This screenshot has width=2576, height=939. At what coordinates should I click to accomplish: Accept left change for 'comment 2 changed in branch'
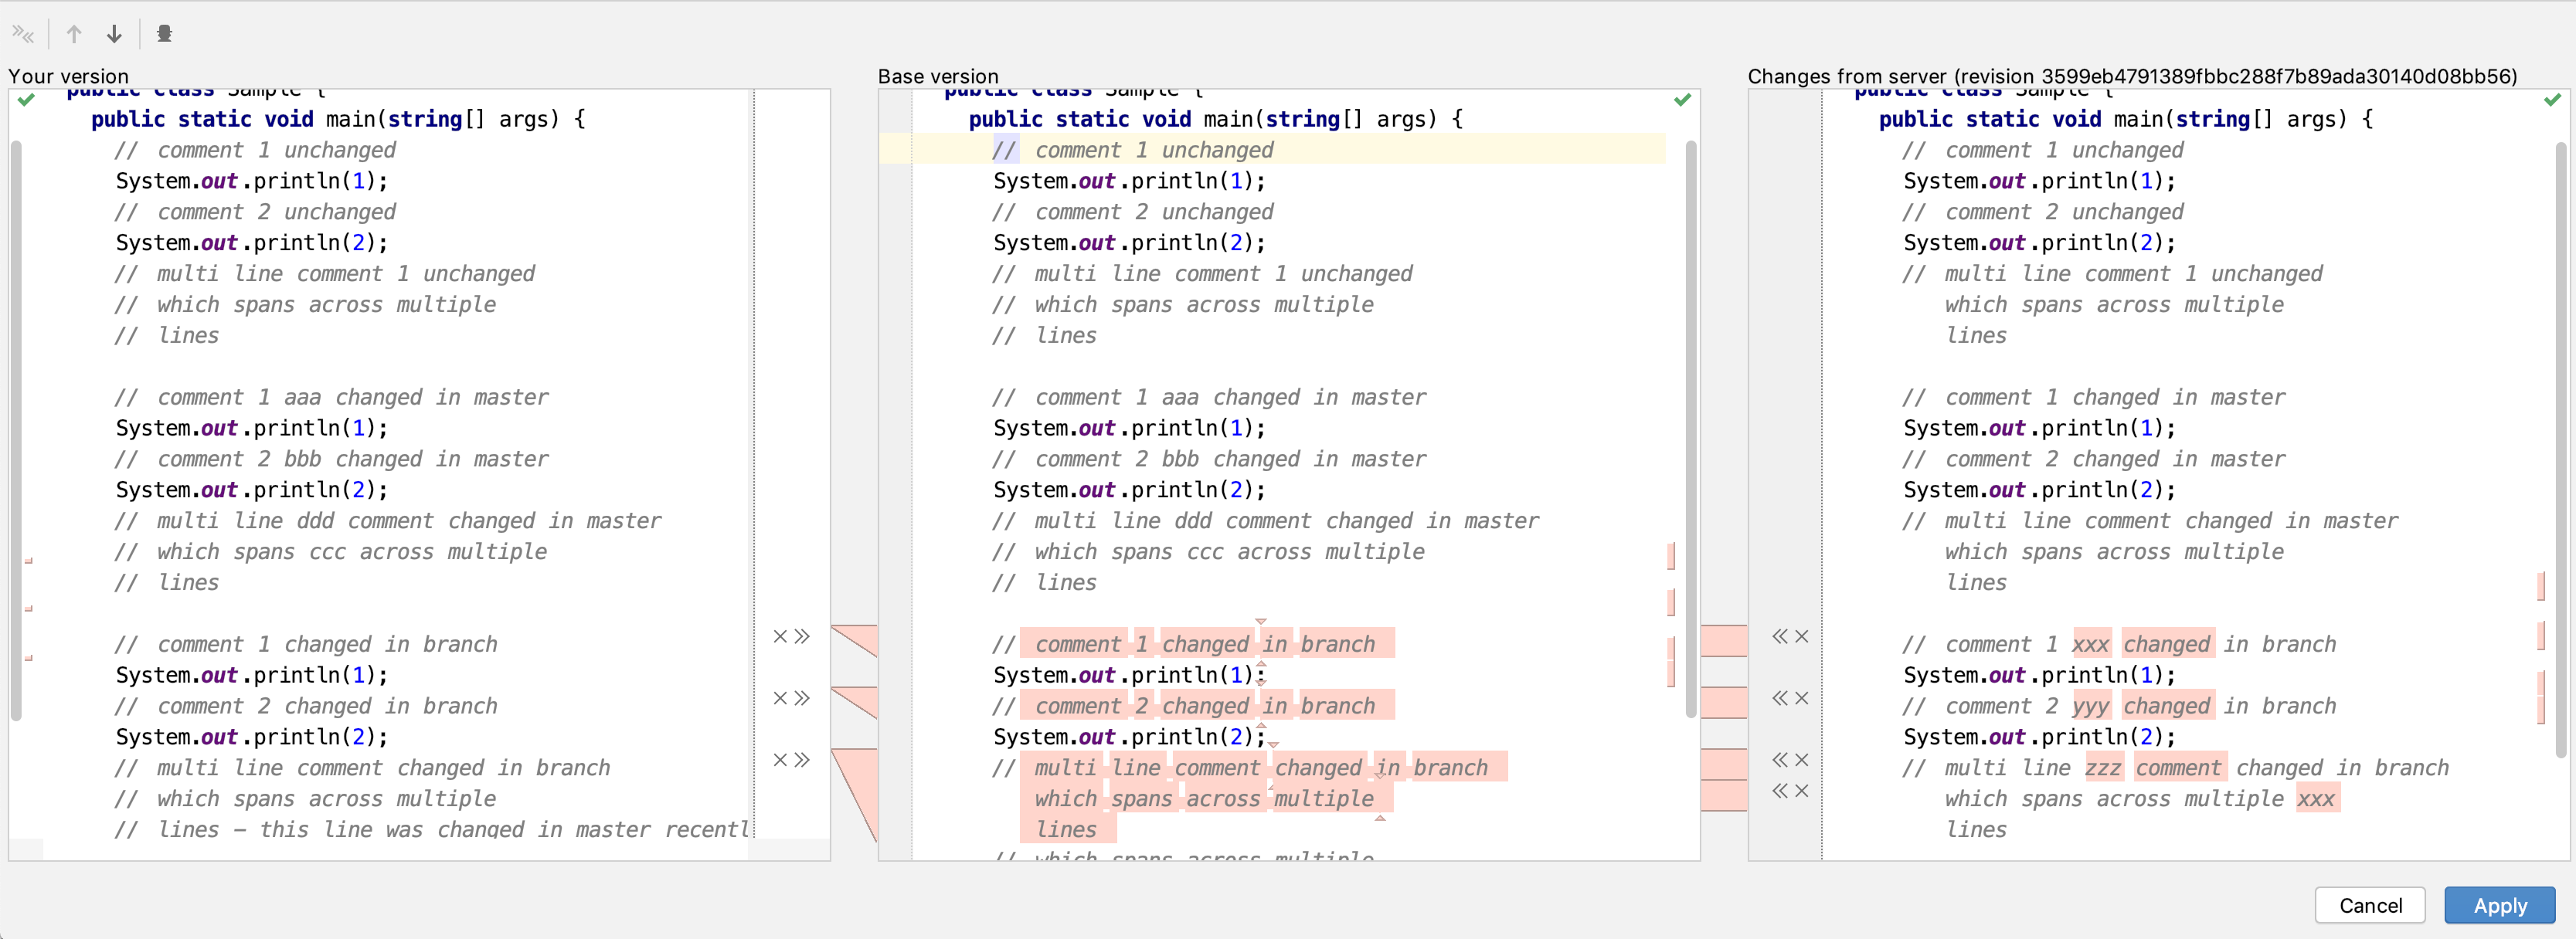click(x=802, y=698)
